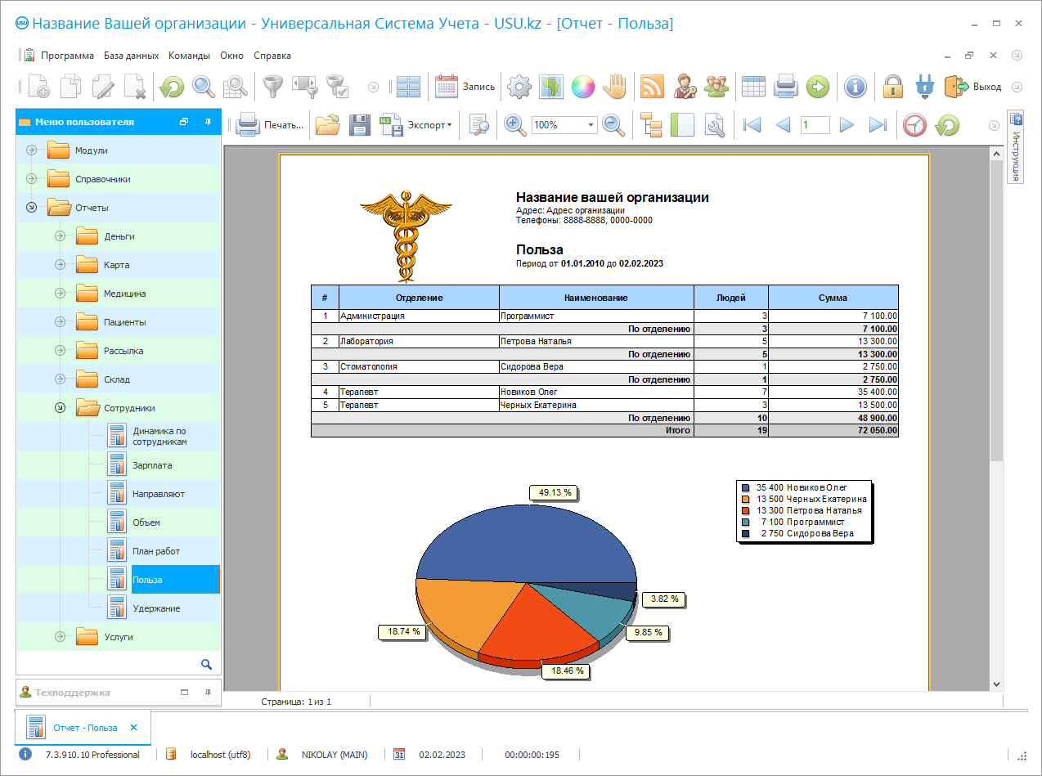Click the save report floppy disk icon
The image size is (1042, 776).
360,125
